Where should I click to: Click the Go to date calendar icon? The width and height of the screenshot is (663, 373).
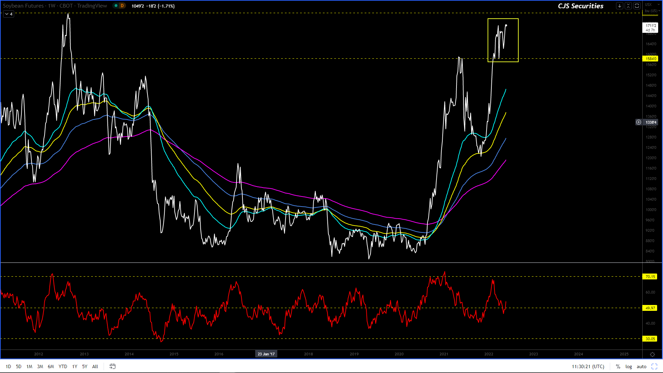pos(112,366)
